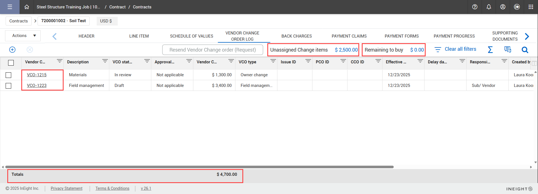This screenshot has width=538, height=194.
Task: Click Clear all filters
Action: point(460,49)
